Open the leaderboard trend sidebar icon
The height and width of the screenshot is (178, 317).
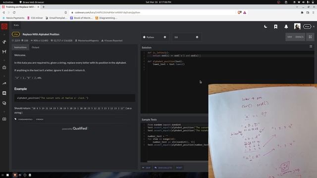point(4,84)
